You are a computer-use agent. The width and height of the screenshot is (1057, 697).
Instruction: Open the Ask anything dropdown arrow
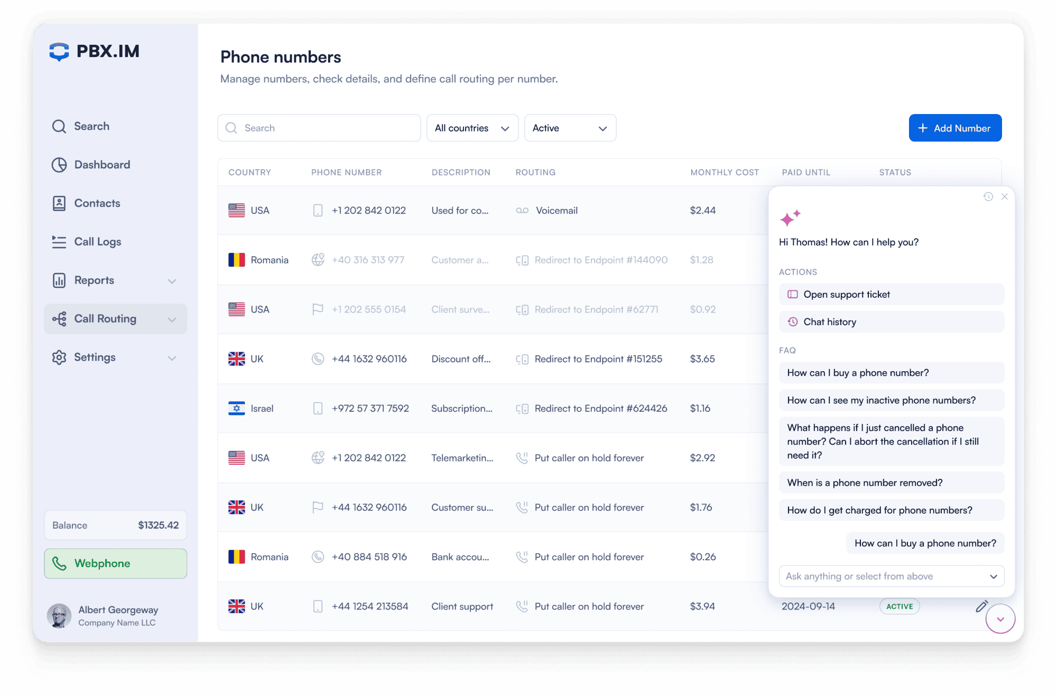click(x=993, y=577)
